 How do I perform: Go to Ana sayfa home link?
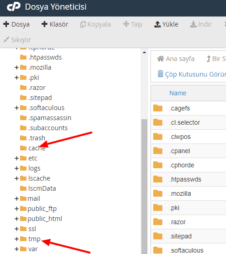pyautogui.click(x=176, y=59)
